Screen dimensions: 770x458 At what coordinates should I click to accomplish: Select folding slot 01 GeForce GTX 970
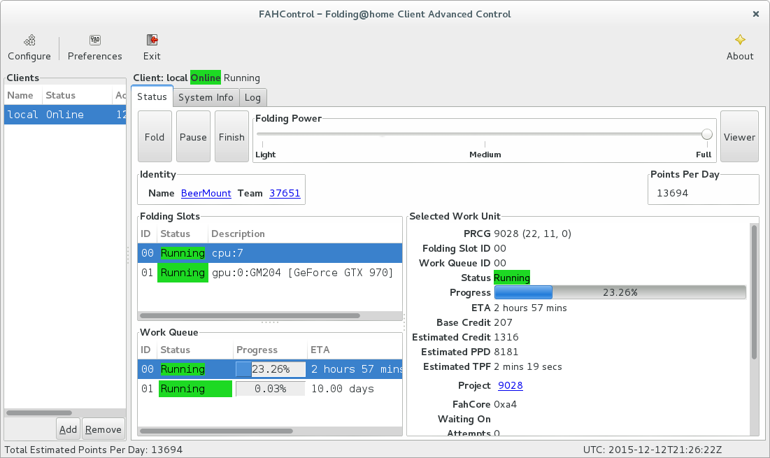pos(269,273)
